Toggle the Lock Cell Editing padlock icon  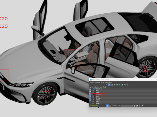coord(112,85)
